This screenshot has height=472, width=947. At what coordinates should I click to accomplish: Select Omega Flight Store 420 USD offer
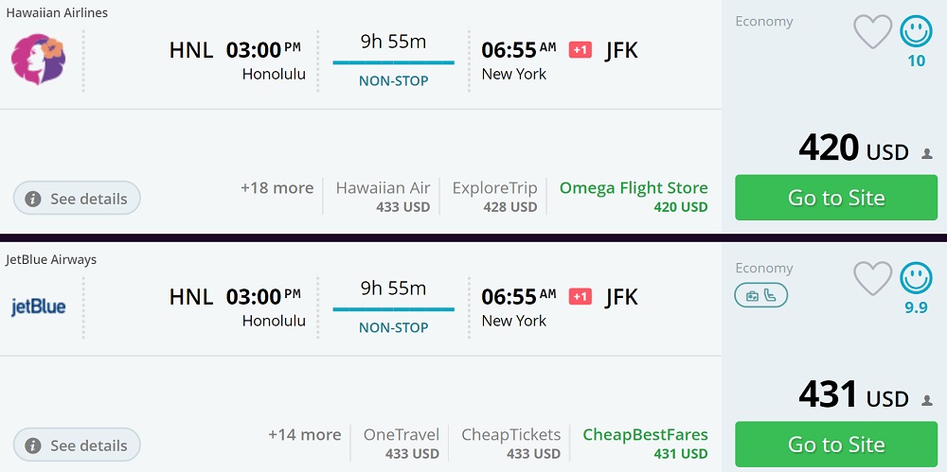(x=634, y=197)
